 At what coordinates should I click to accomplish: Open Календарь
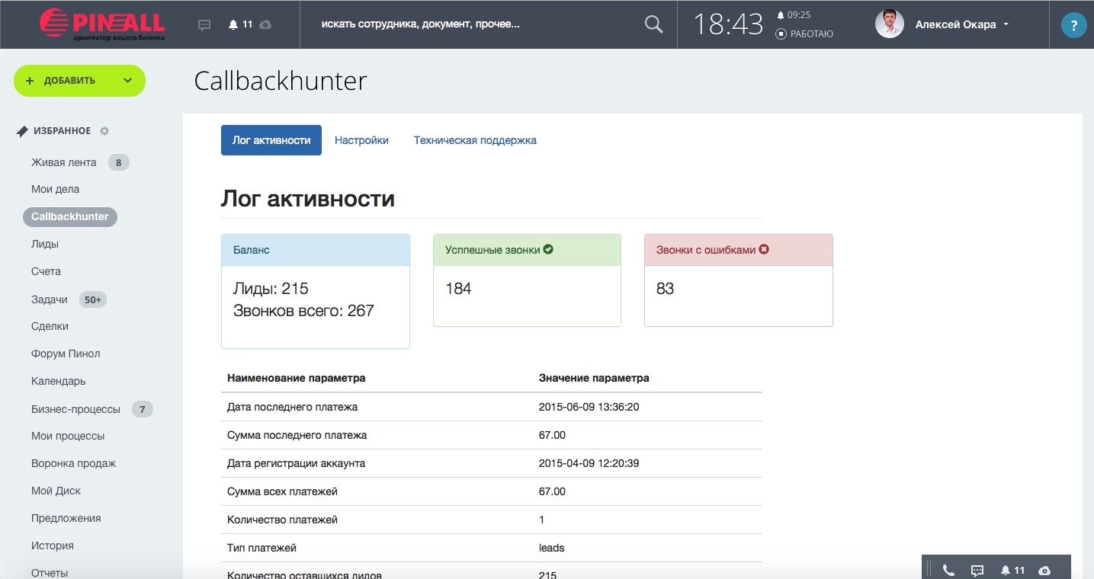coord(59,381)
